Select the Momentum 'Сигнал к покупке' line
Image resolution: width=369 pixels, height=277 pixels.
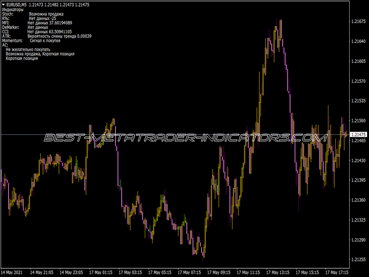[x=31, y=41]
